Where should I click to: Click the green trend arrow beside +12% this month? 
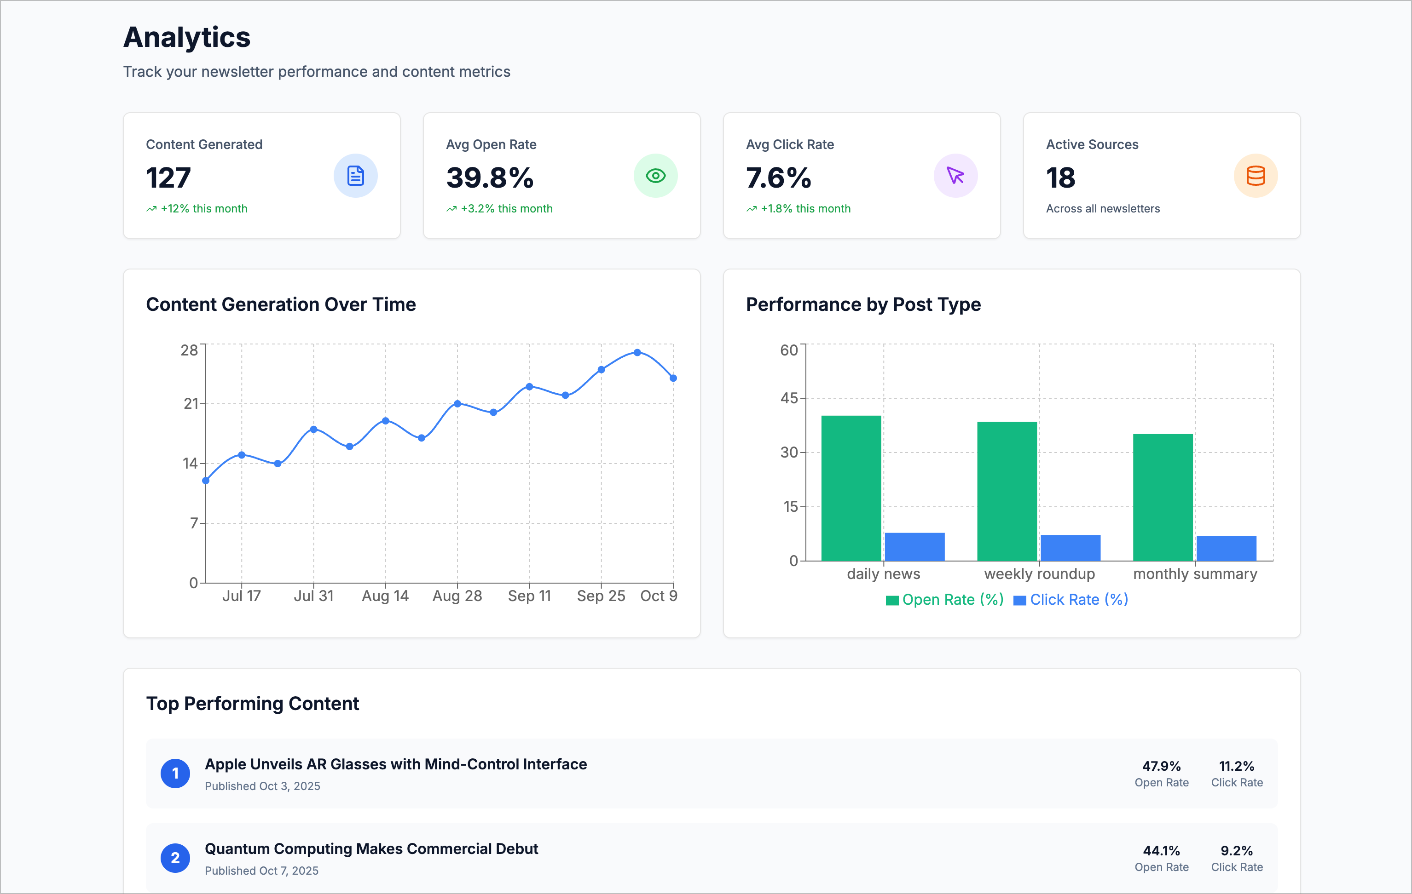pos(151,209)
